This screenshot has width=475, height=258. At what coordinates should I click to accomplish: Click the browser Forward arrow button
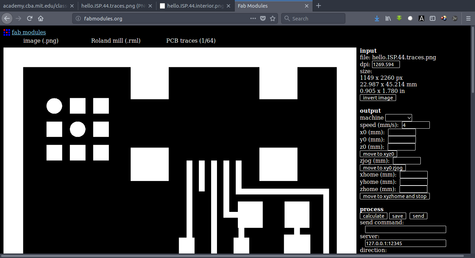[x=18, y=18]
